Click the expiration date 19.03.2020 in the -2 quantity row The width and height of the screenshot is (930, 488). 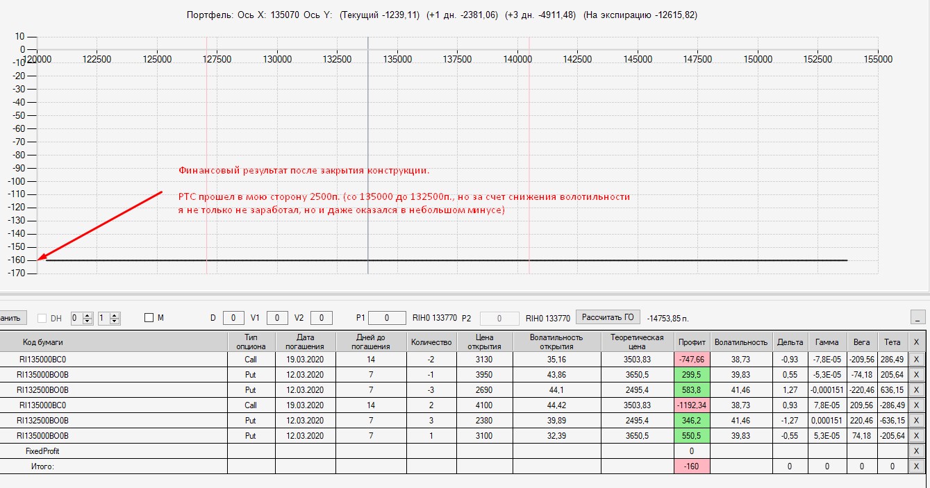click(305, 359)
